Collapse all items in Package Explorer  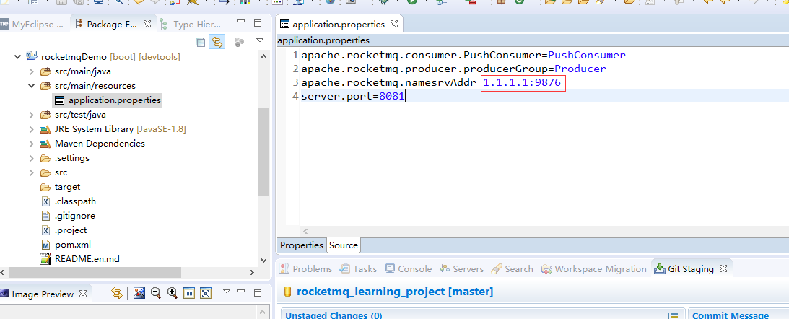point(200,42)
